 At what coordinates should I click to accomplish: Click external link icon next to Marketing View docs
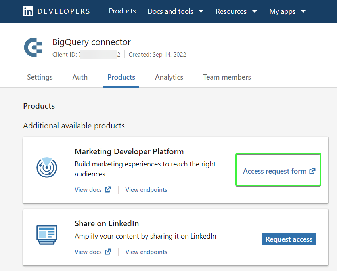108,189
